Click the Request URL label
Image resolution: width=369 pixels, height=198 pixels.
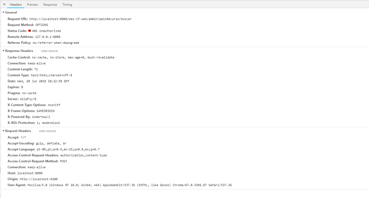18,19
